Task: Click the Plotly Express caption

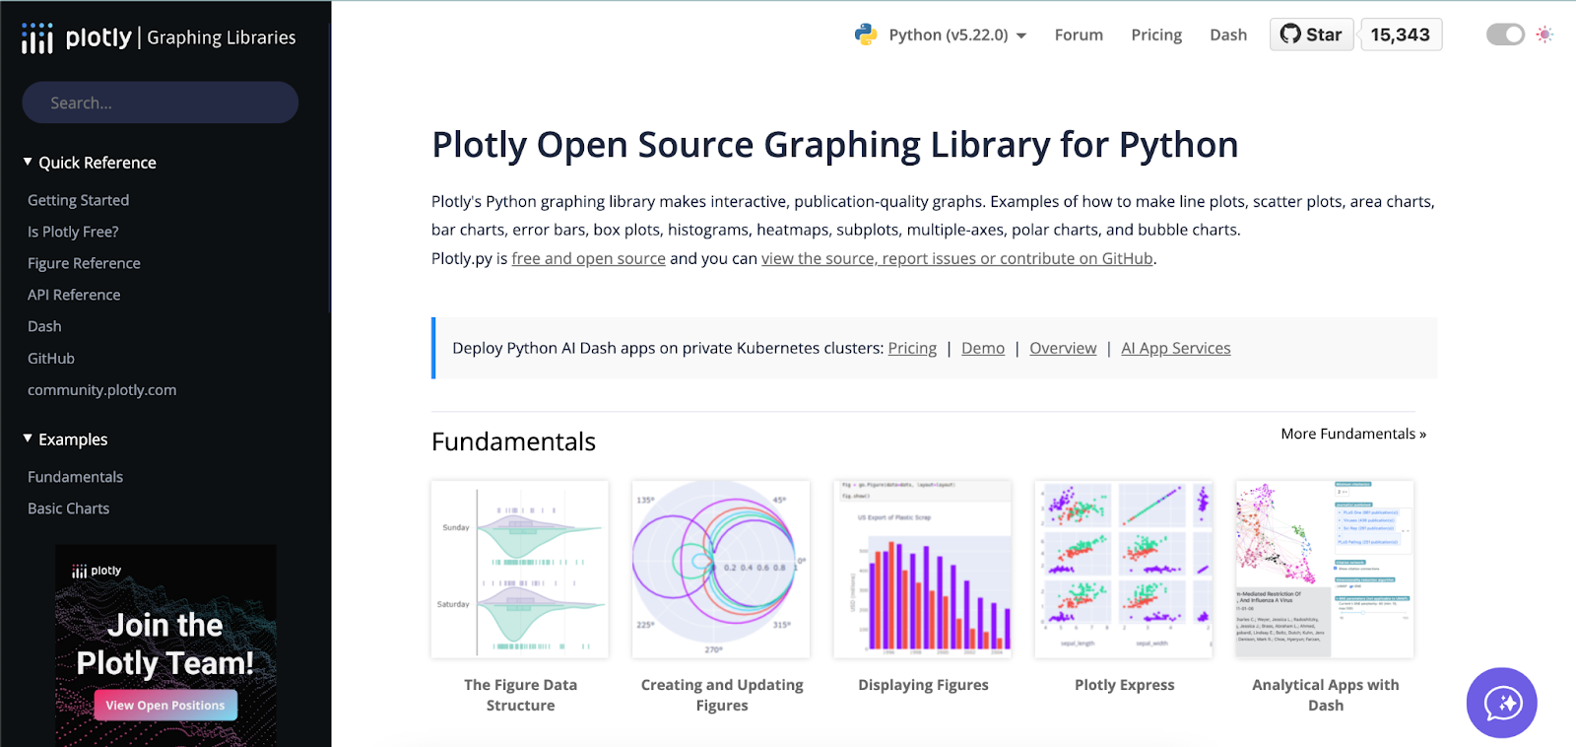Action: [1124, 685]
